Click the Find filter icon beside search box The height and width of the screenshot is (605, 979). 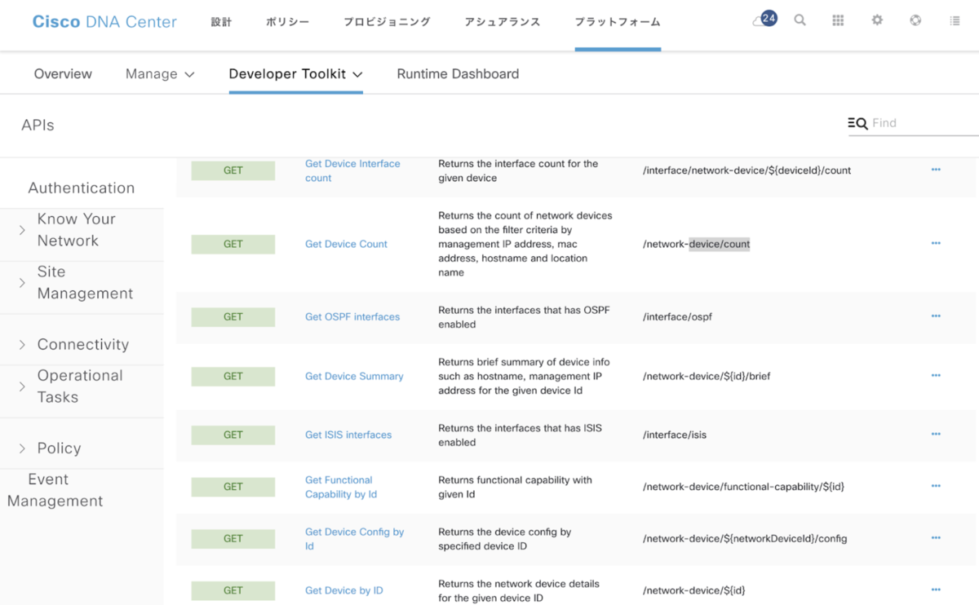[x=857, y=123]
